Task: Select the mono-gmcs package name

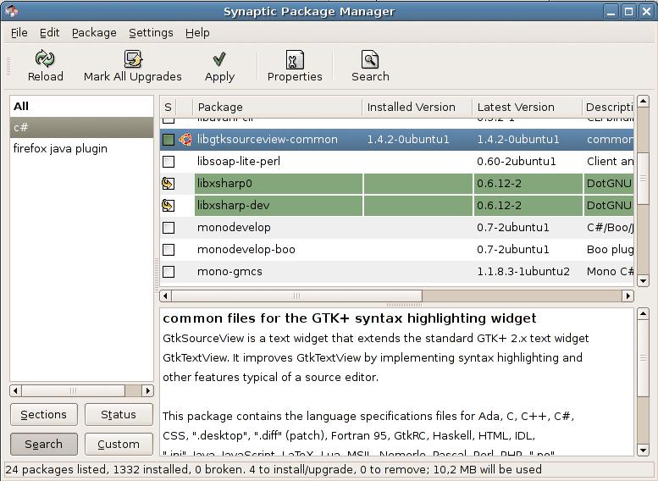Action: (x=229, y=272)
